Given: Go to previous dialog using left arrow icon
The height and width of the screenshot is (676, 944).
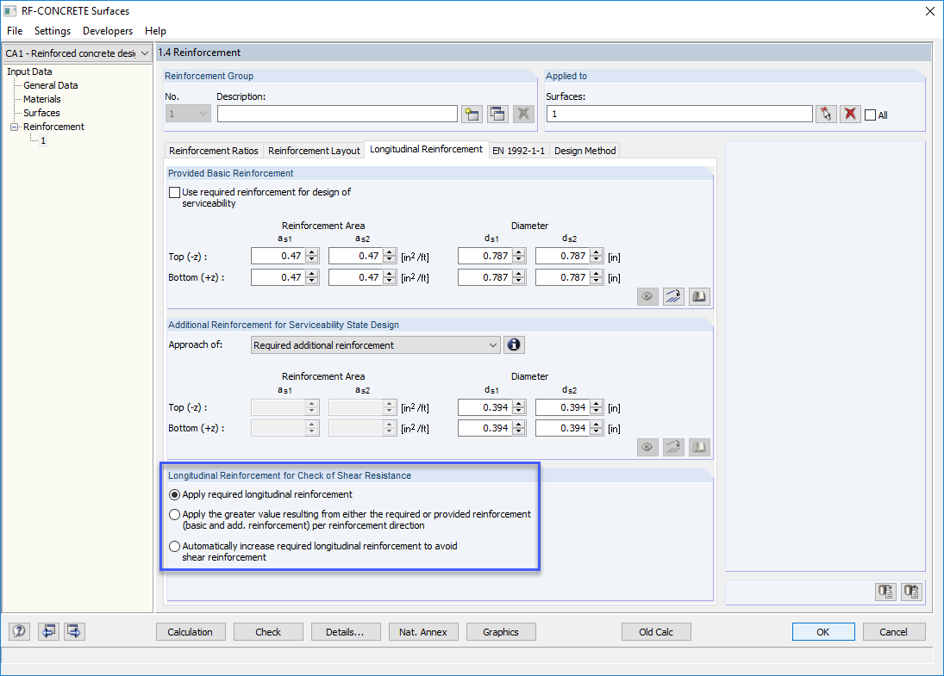Looking at the screenshot, I should click(49, 631).
